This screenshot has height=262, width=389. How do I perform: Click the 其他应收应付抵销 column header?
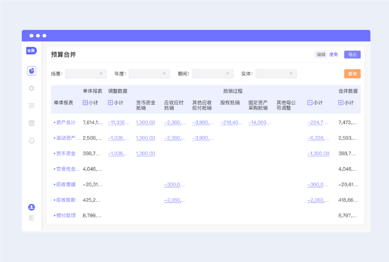(202, 105)
